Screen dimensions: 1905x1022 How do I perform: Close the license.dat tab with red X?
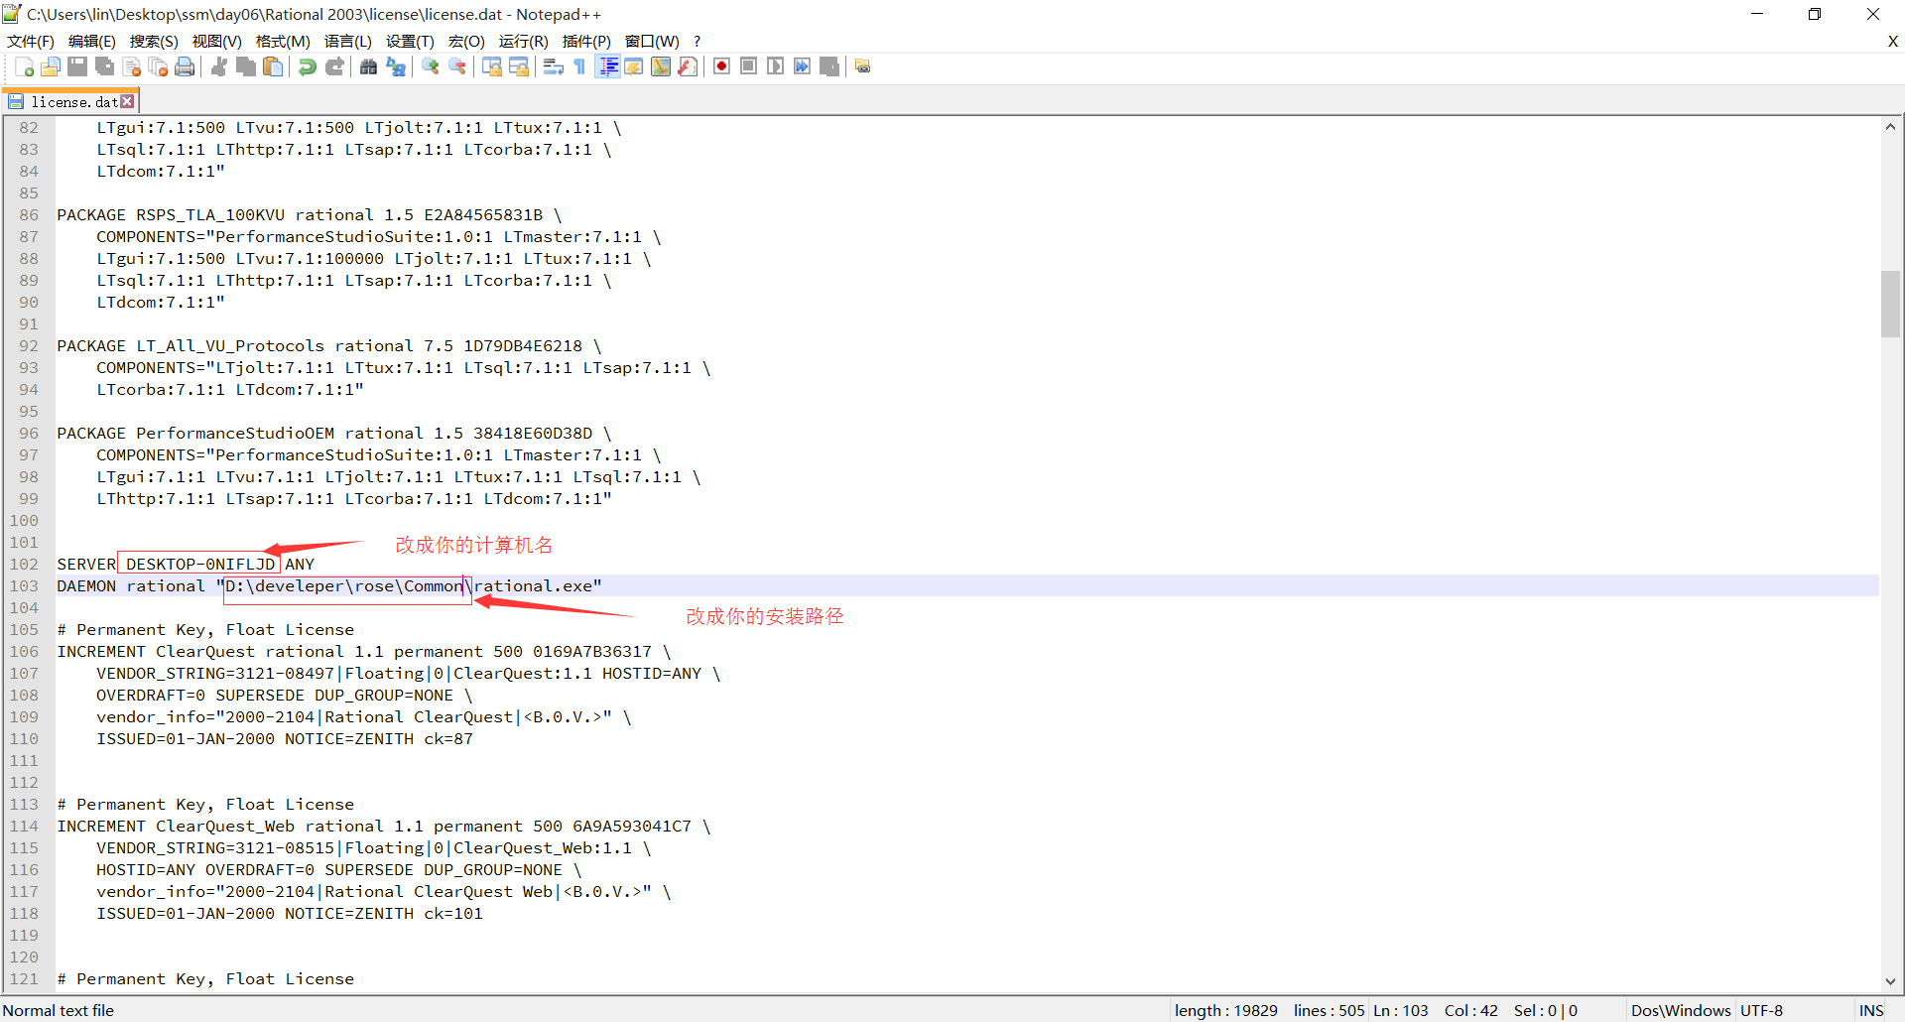pos(128,101)
